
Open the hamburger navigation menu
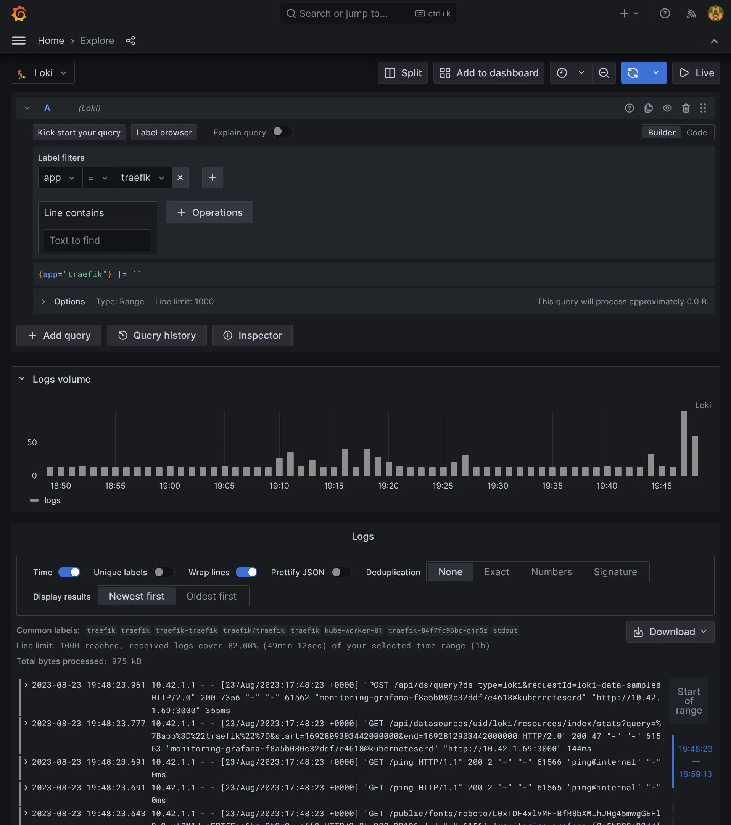(19, 41)
